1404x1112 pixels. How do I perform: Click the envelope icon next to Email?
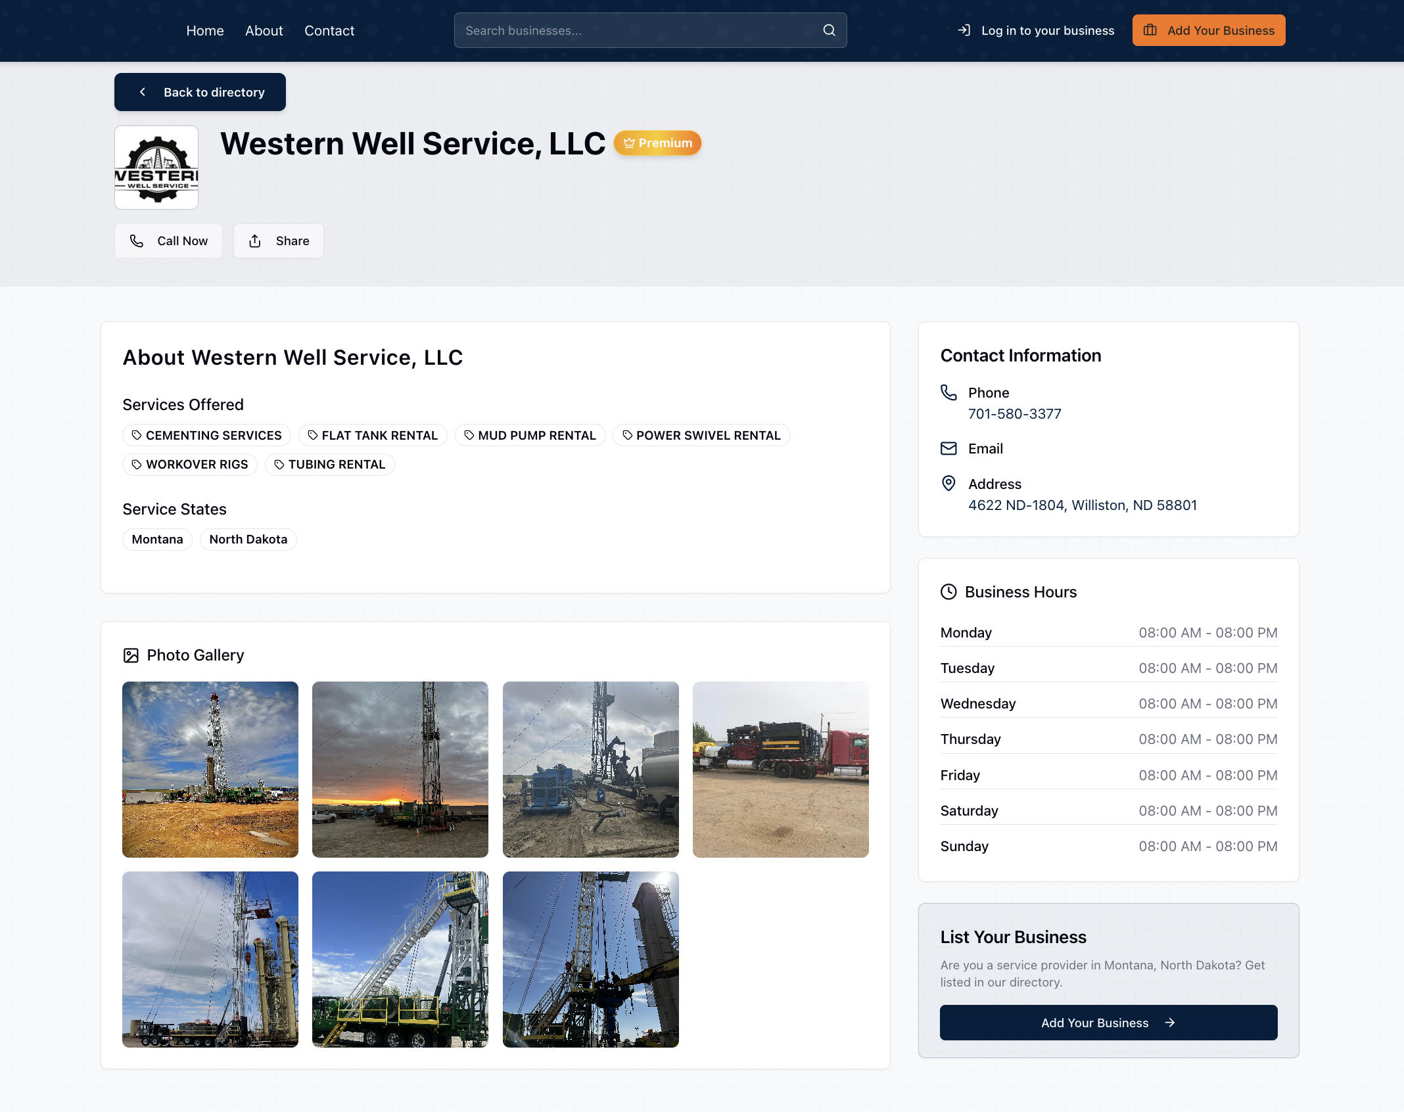click(949, 448)
